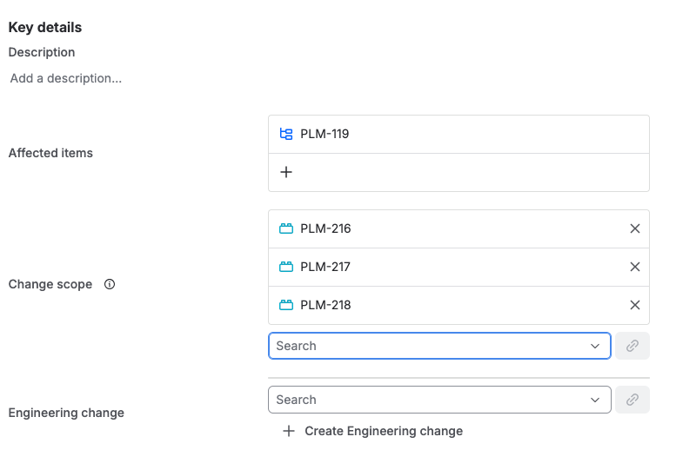Open change scope item PLM-217
The width and height of the screenshot is (676, 450).
coord(325,267)
